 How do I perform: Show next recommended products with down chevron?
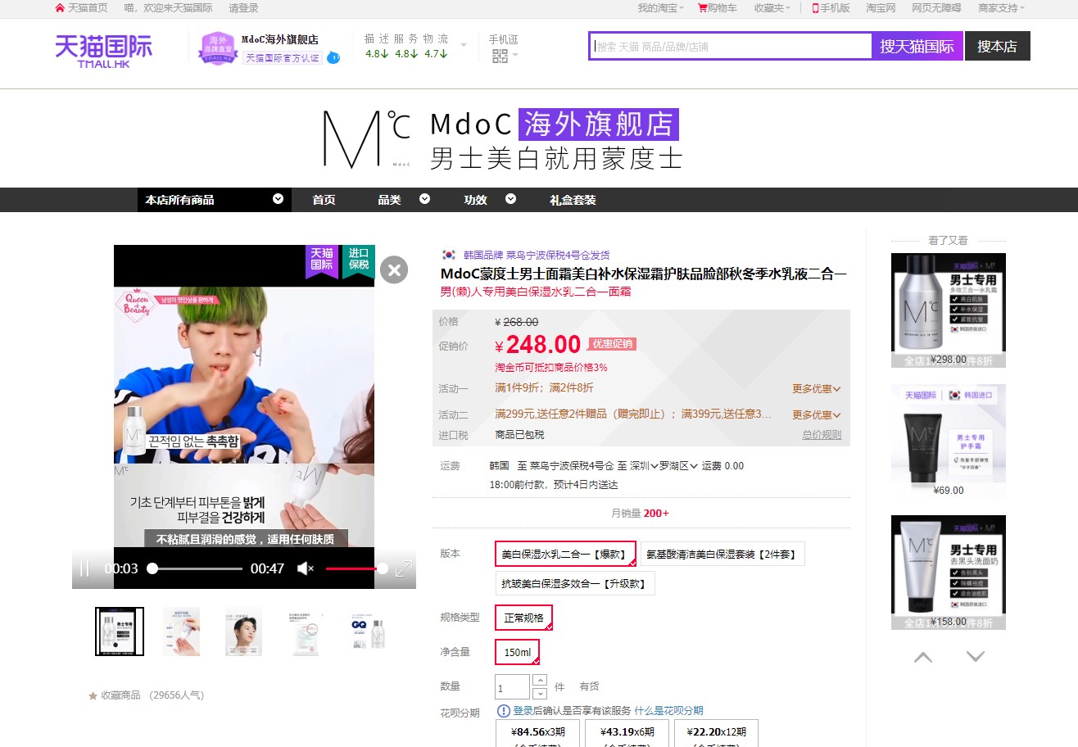click(975, 657)
